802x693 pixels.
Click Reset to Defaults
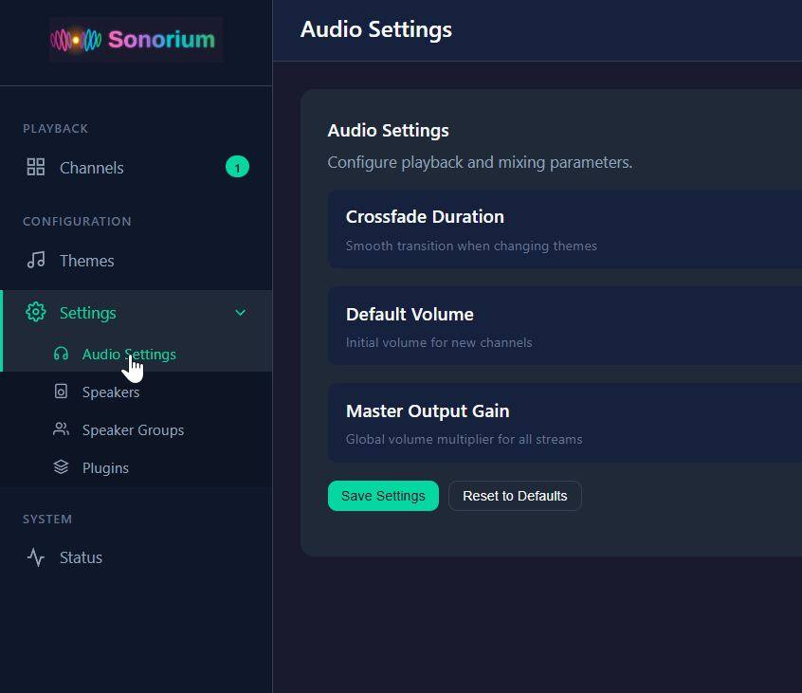515,496
